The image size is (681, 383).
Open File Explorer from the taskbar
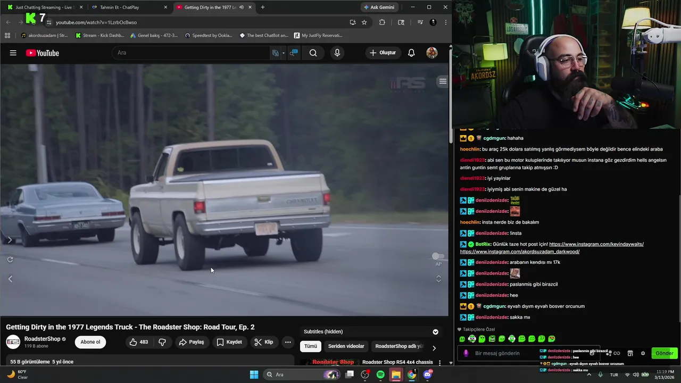click(x=396, y=374)
